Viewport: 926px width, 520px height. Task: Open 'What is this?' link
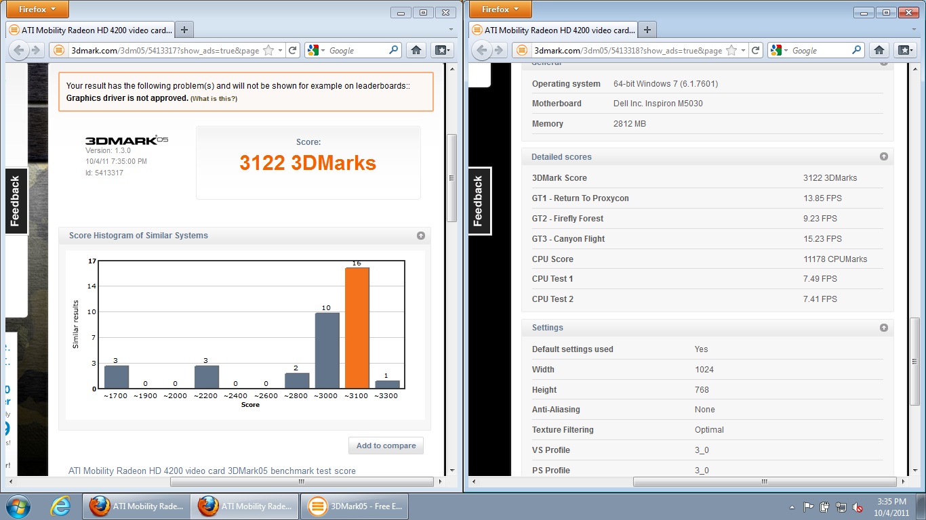pos(214,99)
